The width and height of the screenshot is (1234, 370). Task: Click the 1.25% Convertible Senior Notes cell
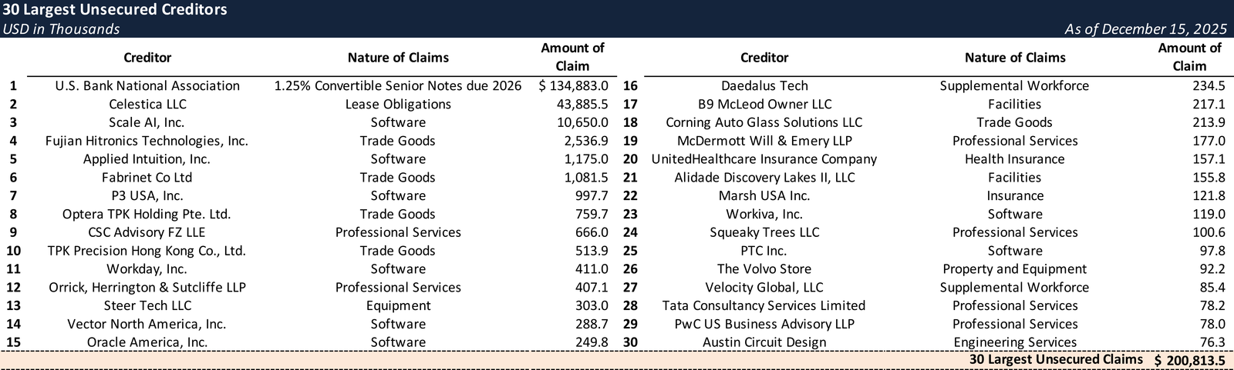coord(398,86)
